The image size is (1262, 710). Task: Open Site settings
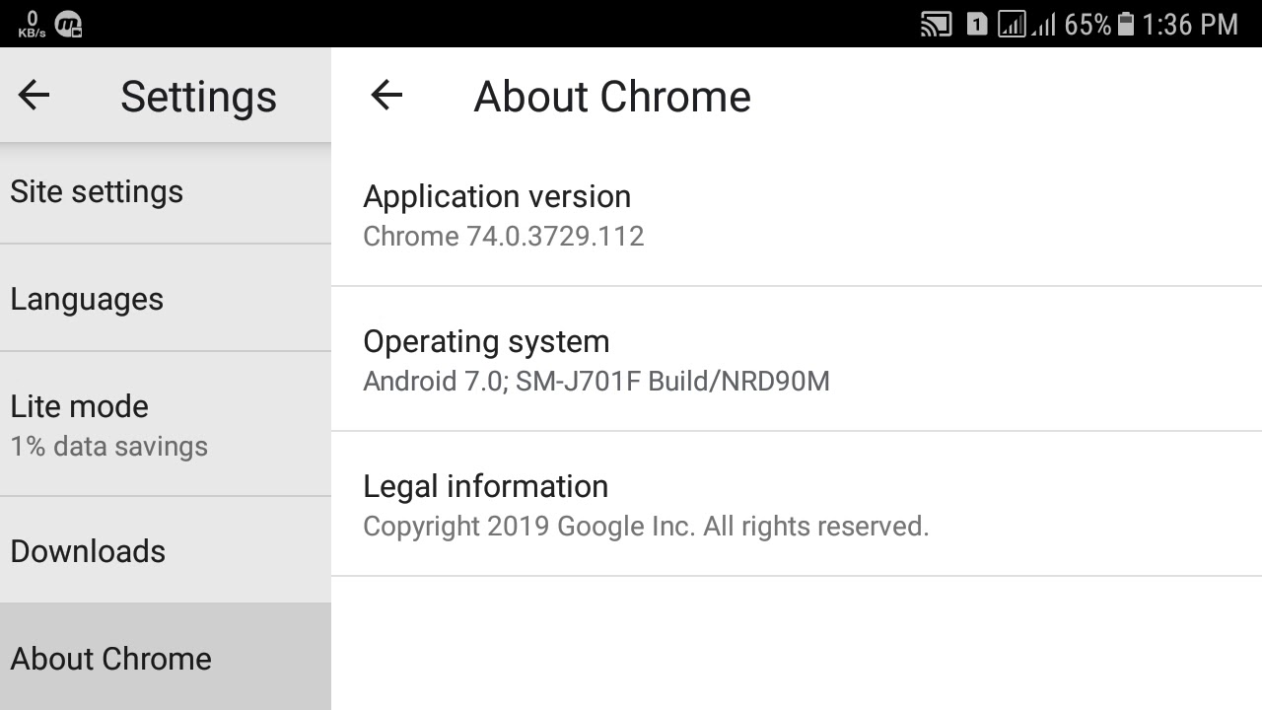coord(166,191)
